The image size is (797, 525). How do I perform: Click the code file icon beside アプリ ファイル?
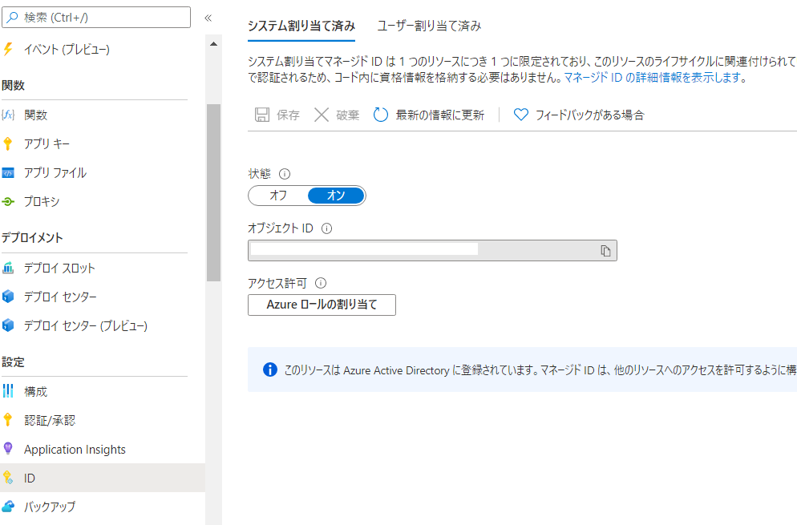click(x=8, y=173)
